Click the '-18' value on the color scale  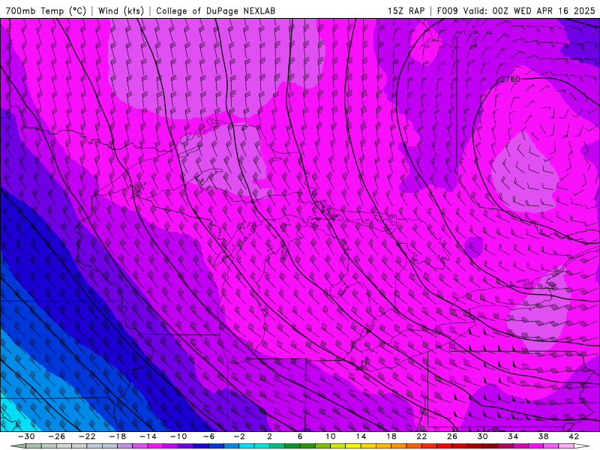pos(118,436)
